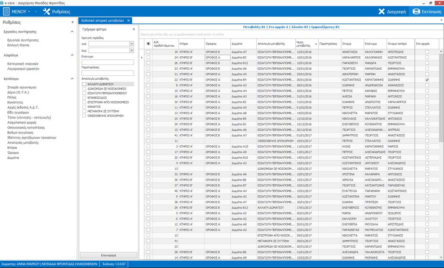Click ΕΠΙΣΤΡΟΦΗ ΑΠΟ ΝΟΣΟΚ... cell in the grid
The width and height of the screenshot is (444, 268).
(x=276, y=235)
